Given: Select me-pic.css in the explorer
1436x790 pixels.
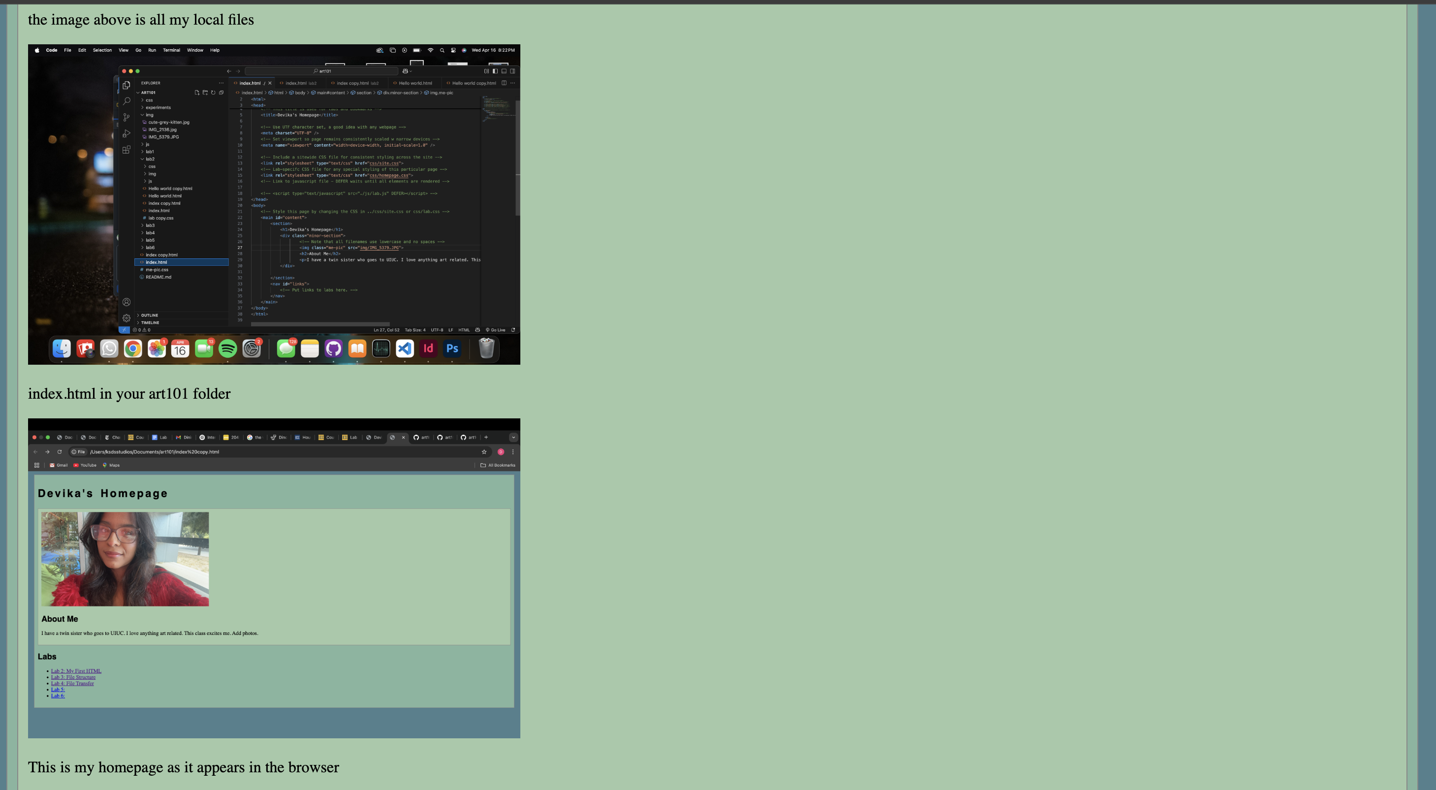Looking at the screenshot, I should 182,270.
